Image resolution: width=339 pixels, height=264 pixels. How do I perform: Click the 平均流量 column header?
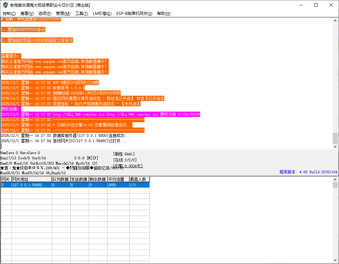[118, 179]
